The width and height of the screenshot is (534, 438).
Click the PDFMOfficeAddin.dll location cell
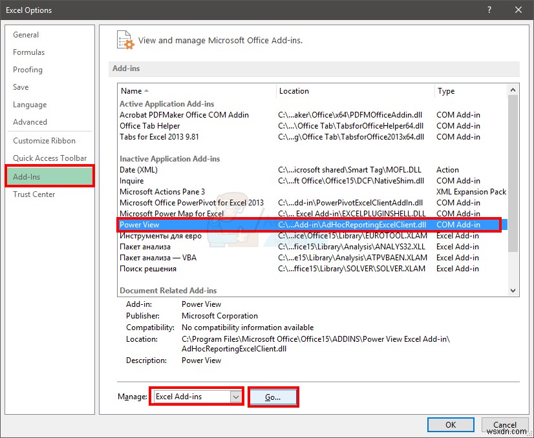[350, 115]
